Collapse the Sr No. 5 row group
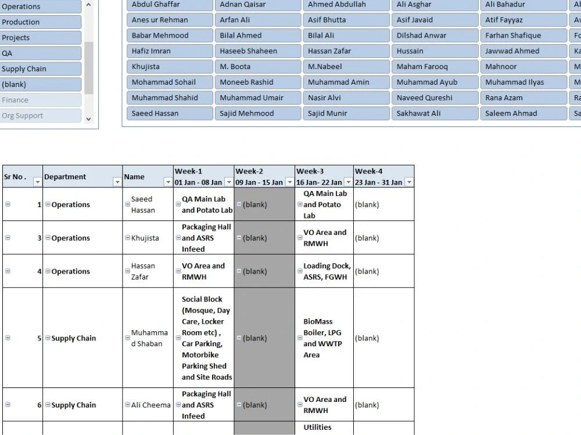 (8, 338)
